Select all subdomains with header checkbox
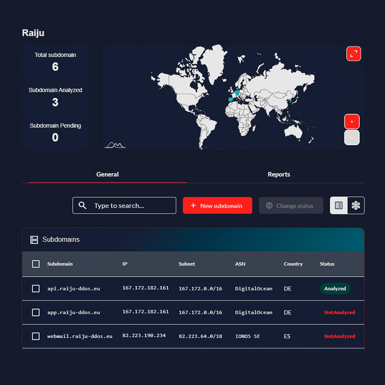The height and width of the screenshot is (385, 385). 36,264
